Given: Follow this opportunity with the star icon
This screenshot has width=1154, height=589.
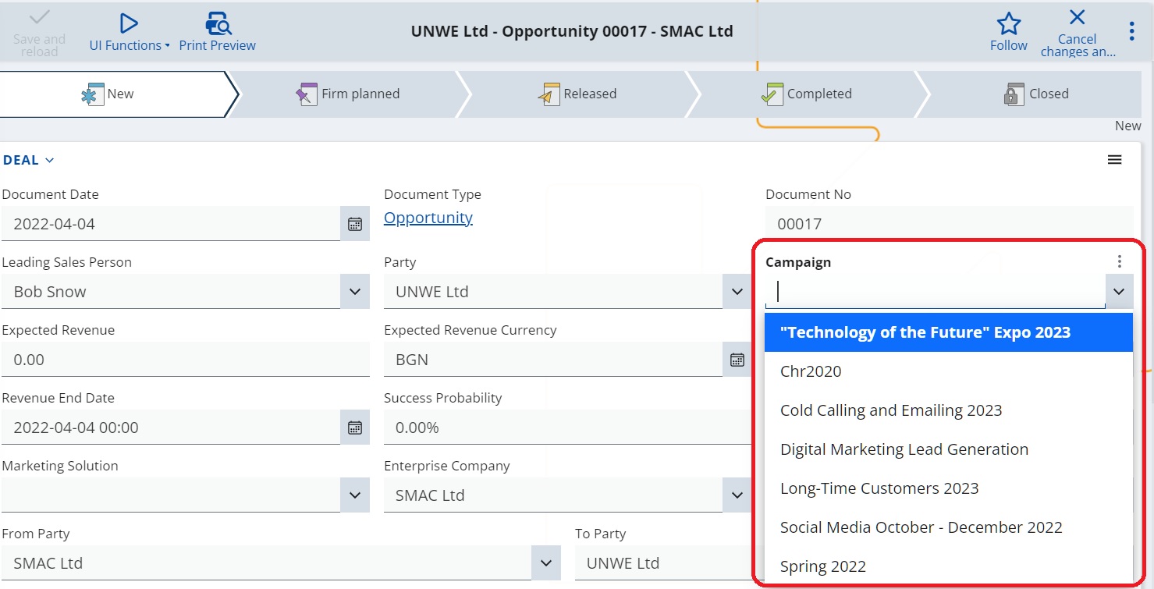Looking at the screenshot, I should (x=1009, y=23).
